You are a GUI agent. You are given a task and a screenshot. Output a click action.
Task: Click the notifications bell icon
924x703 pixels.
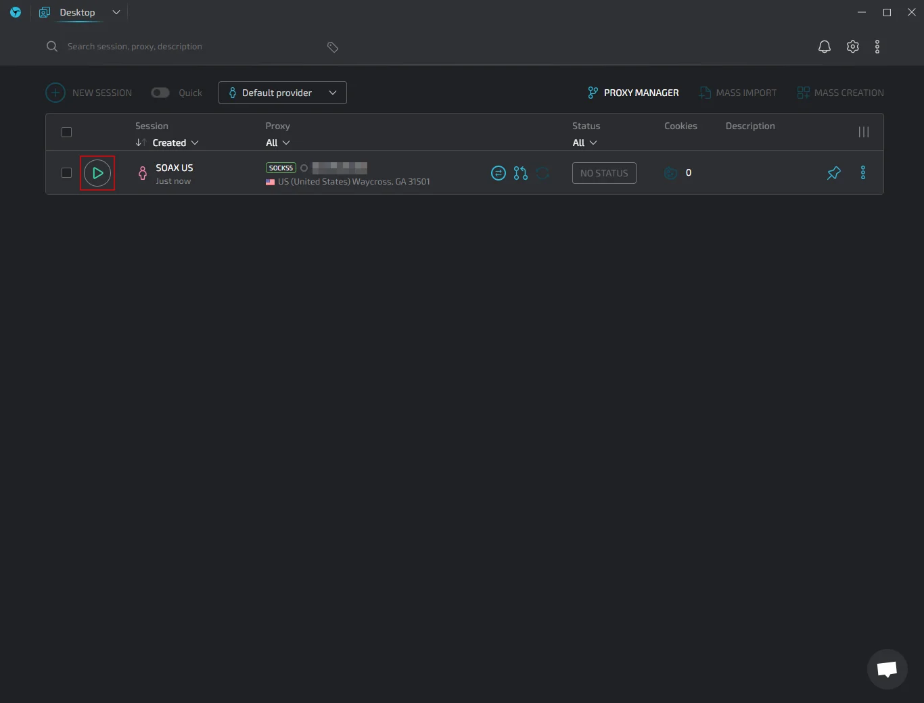click(824, 47)
